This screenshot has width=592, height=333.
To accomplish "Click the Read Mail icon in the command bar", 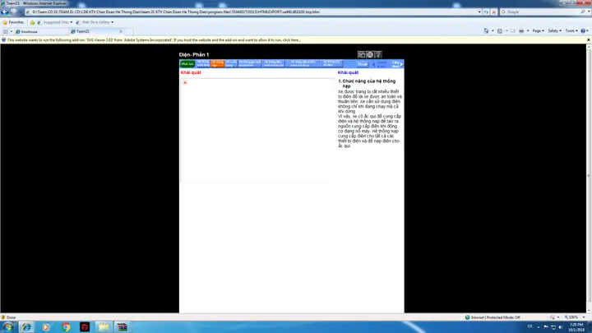I will click(513, 31).
